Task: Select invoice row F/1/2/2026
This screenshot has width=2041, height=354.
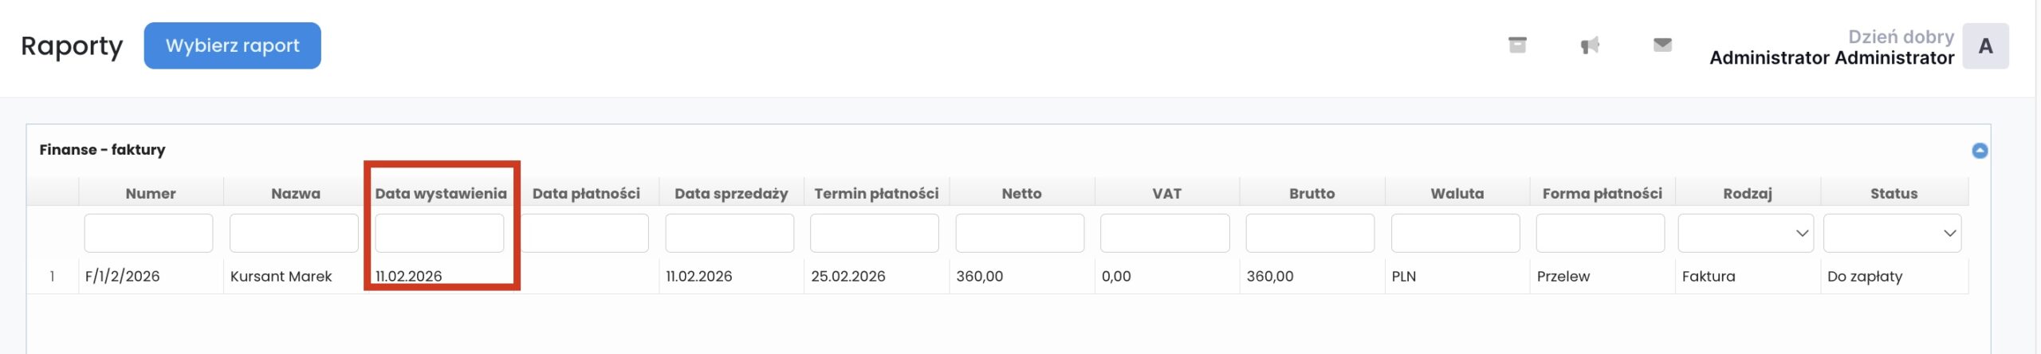Action: point(122,277)
